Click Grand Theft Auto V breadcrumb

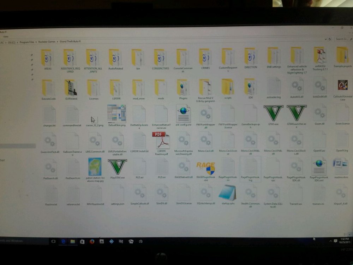click(x=70, y=41)
